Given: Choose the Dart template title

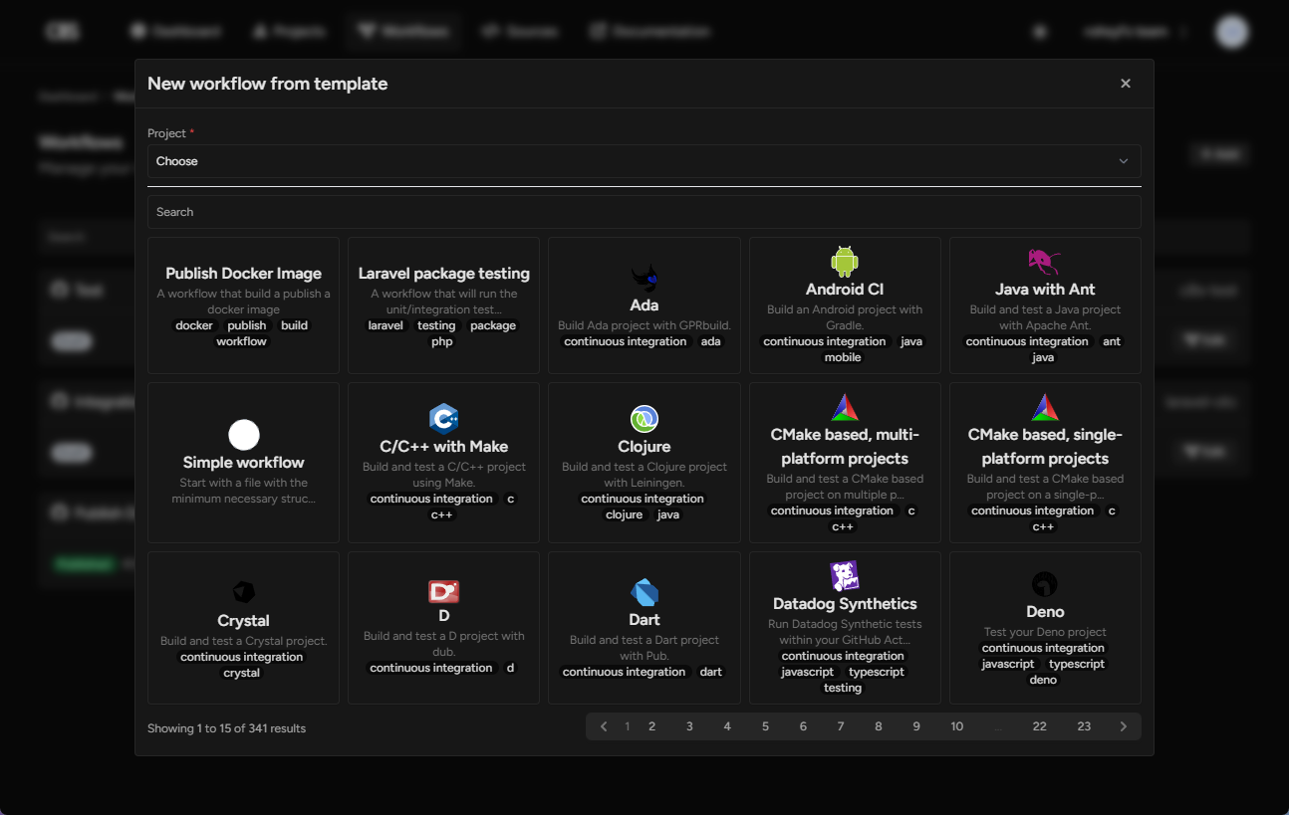Looking at the screenshot, I should tap(644, 620).
